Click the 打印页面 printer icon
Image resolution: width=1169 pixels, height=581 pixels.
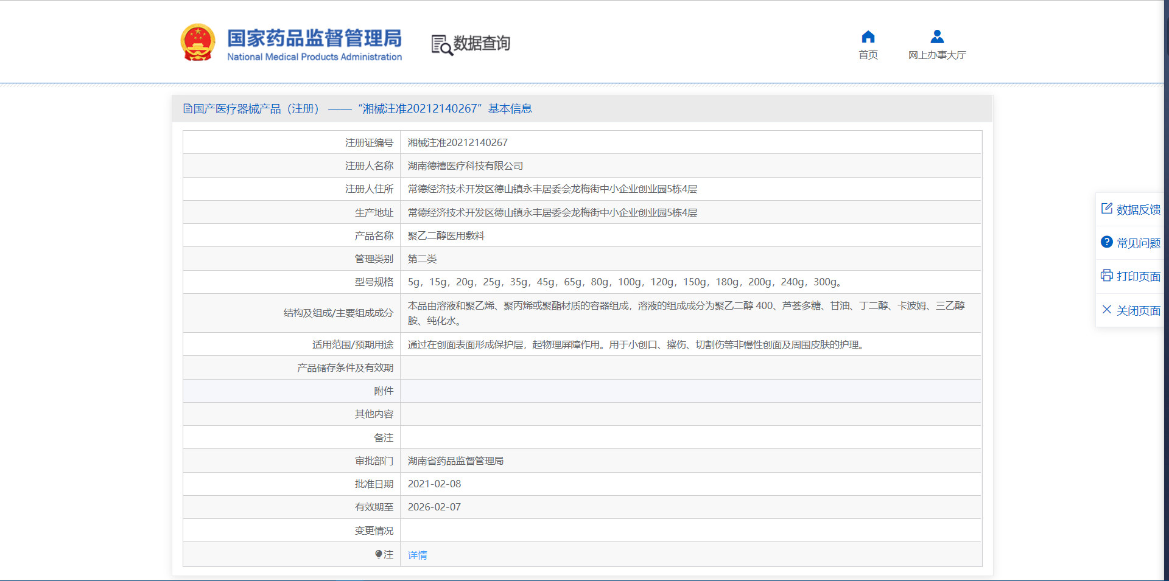click(1107, 276)
